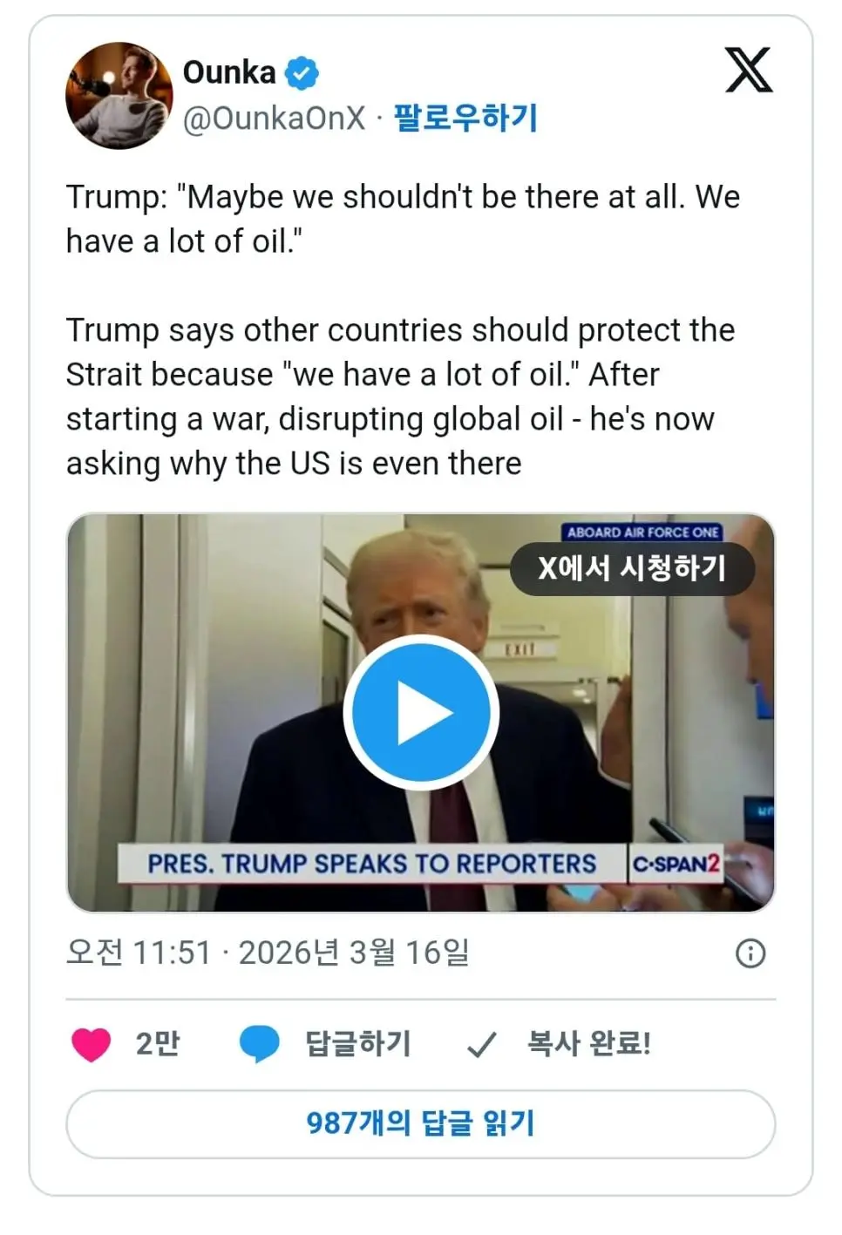Click the second paragraph about the Strait

[400, 397]
